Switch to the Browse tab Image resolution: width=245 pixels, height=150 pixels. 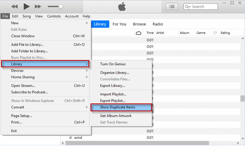(x=139, y=24)
